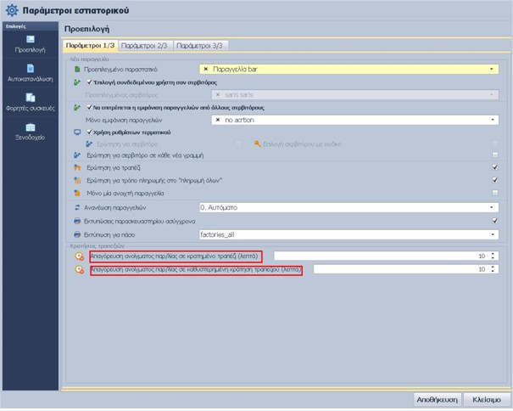Uncheck Χρήση ρυθμίσεων τερματικού option
Viewport: 513px width, 411px height.
[91, 132]
